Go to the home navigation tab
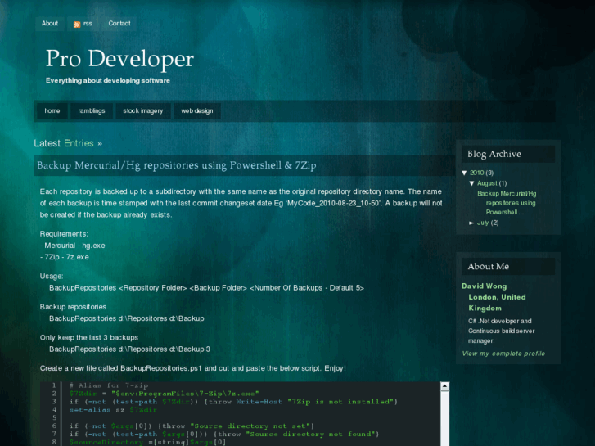The width and height of the screenshot is (595, 446). point(52,110)
